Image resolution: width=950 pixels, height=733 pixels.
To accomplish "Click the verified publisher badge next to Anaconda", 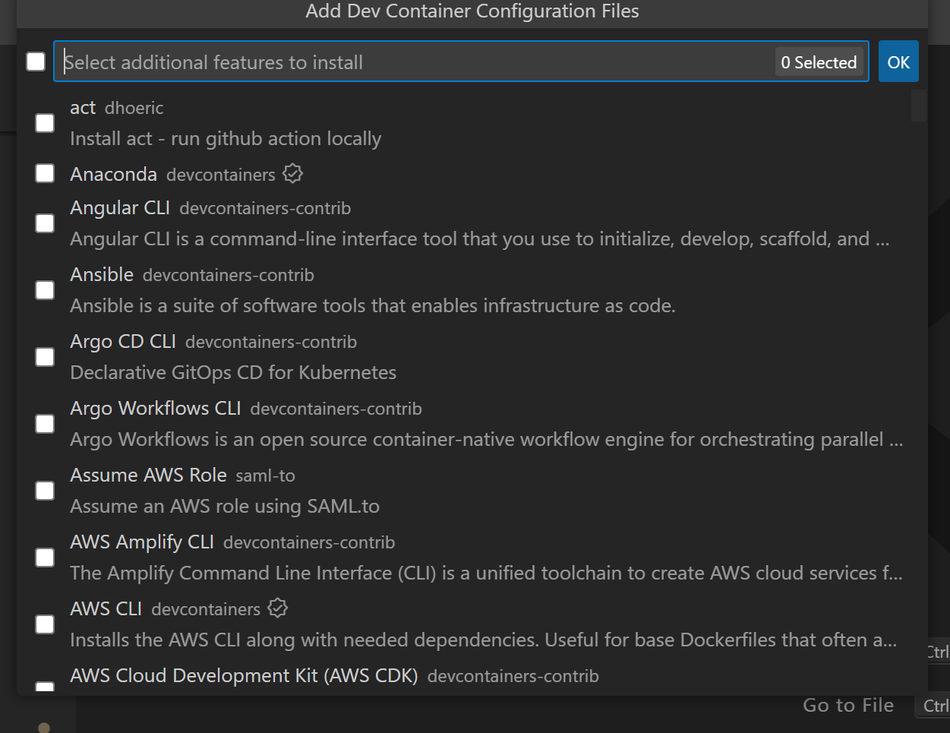I will pyautogui.click(x=292, y=173).
